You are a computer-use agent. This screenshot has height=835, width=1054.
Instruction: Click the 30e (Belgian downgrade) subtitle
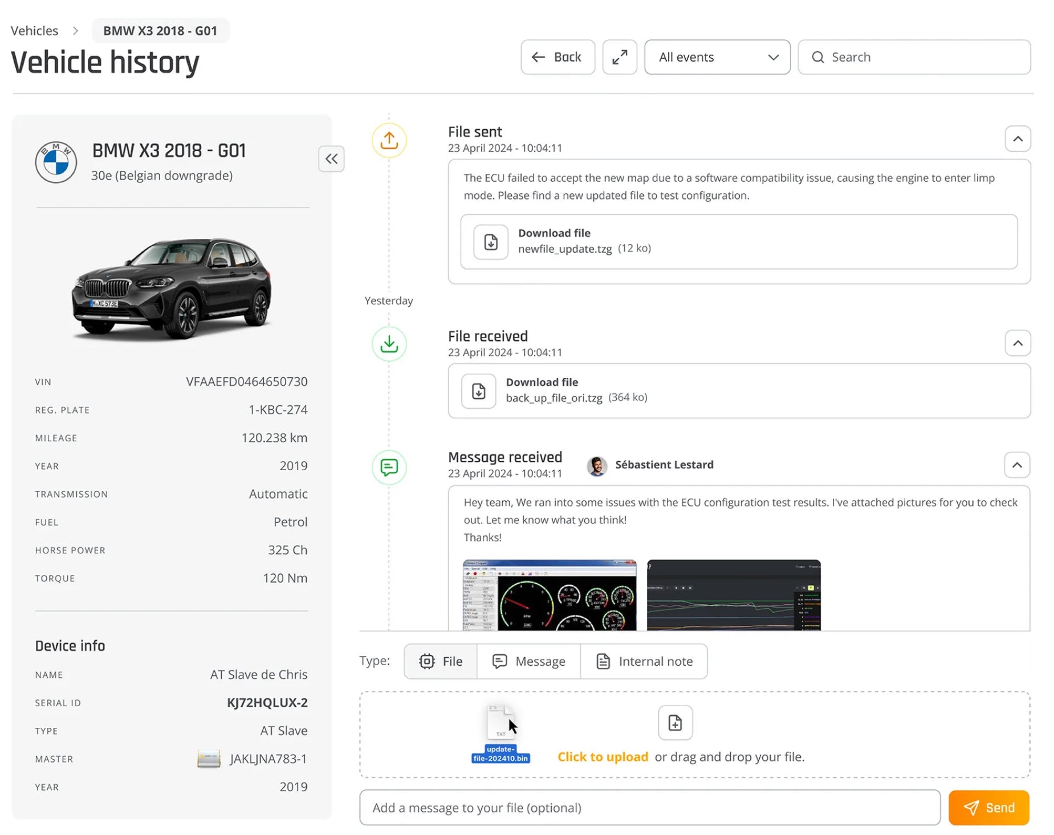coord(162,176)
